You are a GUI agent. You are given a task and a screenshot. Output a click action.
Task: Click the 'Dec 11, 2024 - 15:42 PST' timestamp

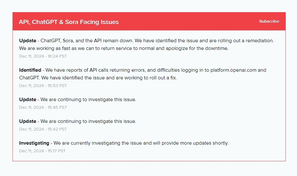click(x=43, y=129)
